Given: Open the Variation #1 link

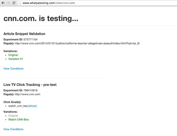Looking at the screenshot, I should tap(16, 59).
